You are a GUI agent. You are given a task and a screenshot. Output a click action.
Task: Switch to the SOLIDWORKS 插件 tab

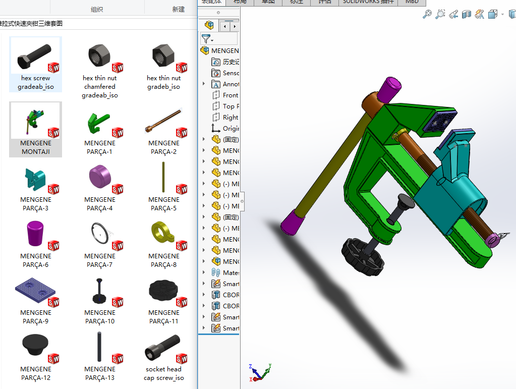[368, 2]
